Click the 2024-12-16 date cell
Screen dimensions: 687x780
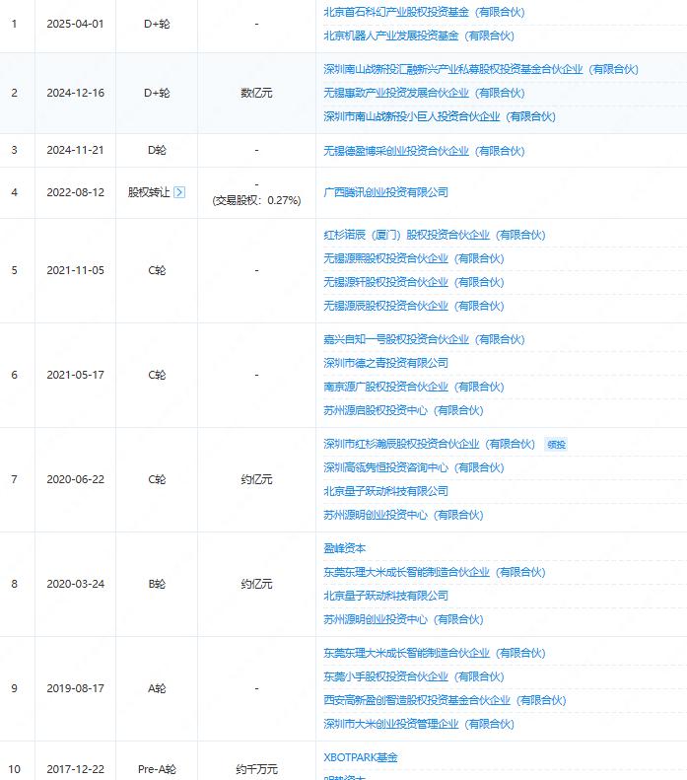[x=75, y=93]
